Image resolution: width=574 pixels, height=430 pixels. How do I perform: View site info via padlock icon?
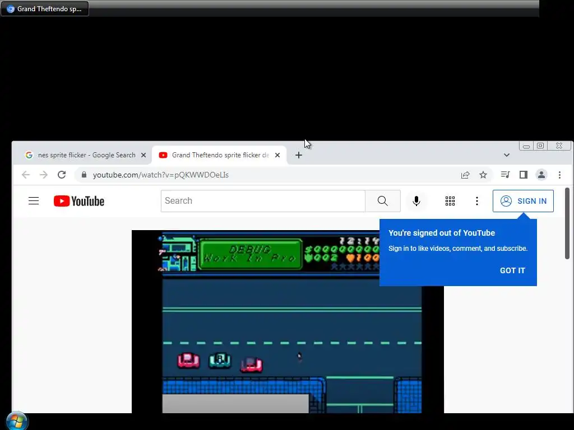click(84, 175)
